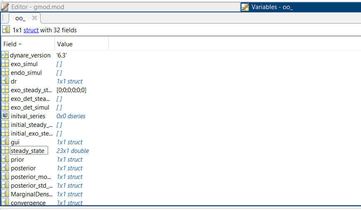The height and width of the screenshot is (210, 361).
Task: Select the posterior_mo... field name
Action: pos(31,177)
